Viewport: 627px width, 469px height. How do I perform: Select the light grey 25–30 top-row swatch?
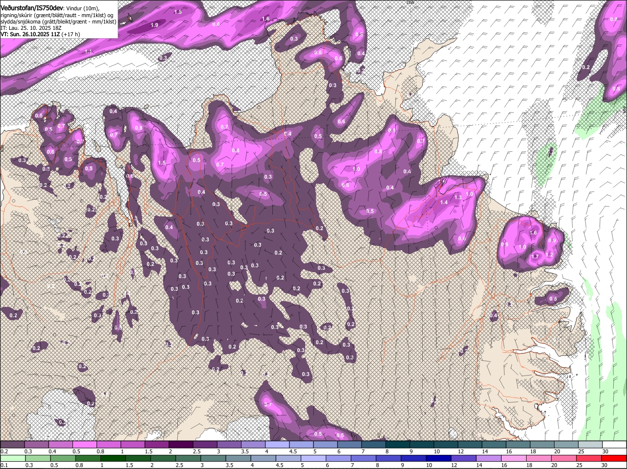pos(591,444)
